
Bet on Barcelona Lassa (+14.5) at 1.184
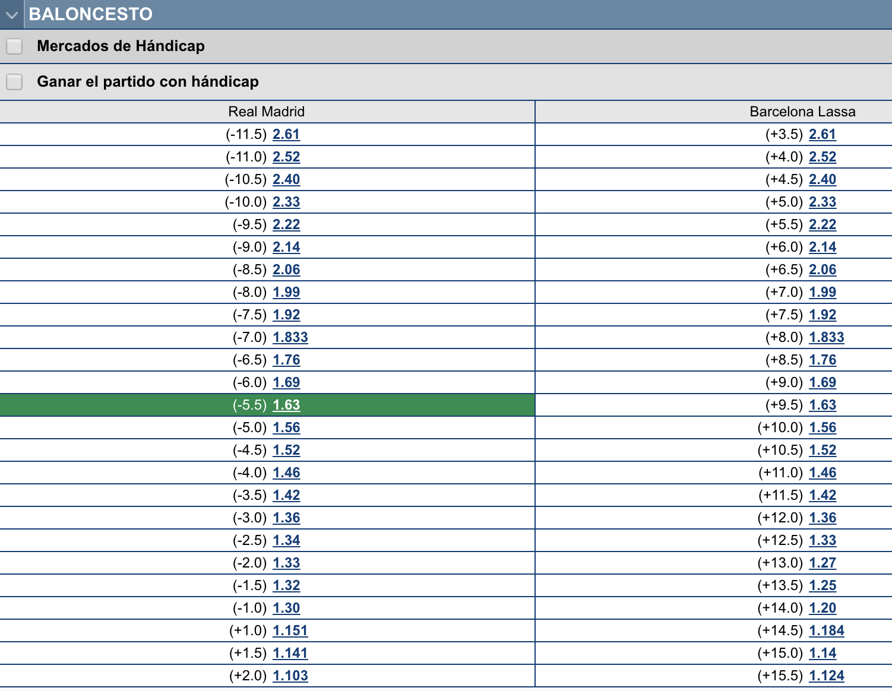click(x=827, y=630)
